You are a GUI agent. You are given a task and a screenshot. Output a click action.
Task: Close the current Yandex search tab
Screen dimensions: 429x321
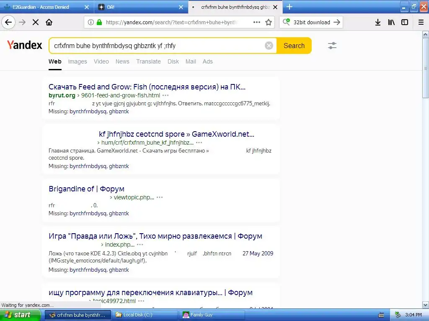[x=276, y=7]
